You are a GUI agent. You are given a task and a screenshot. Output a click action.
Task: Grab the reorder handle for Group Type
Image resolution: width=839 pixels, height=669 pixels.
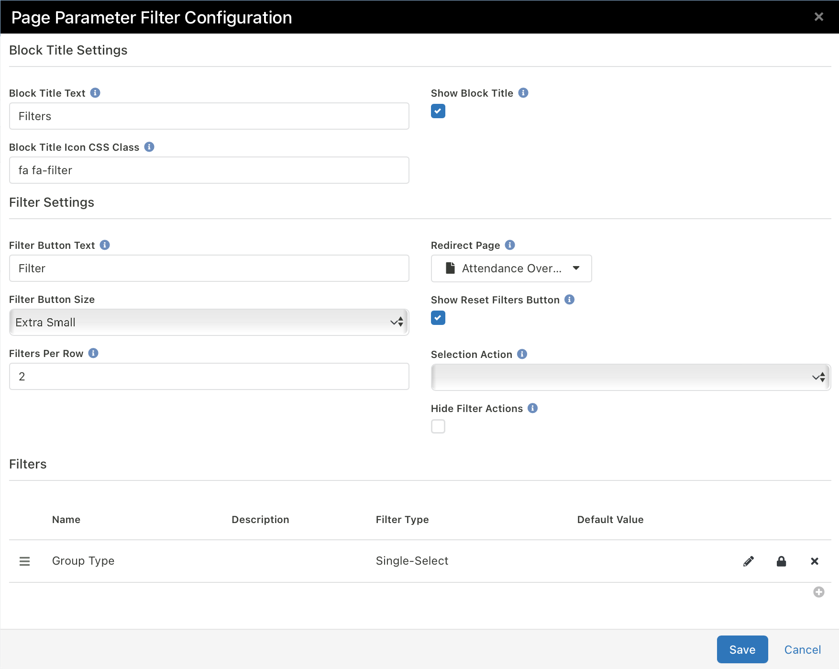point(24,561)
